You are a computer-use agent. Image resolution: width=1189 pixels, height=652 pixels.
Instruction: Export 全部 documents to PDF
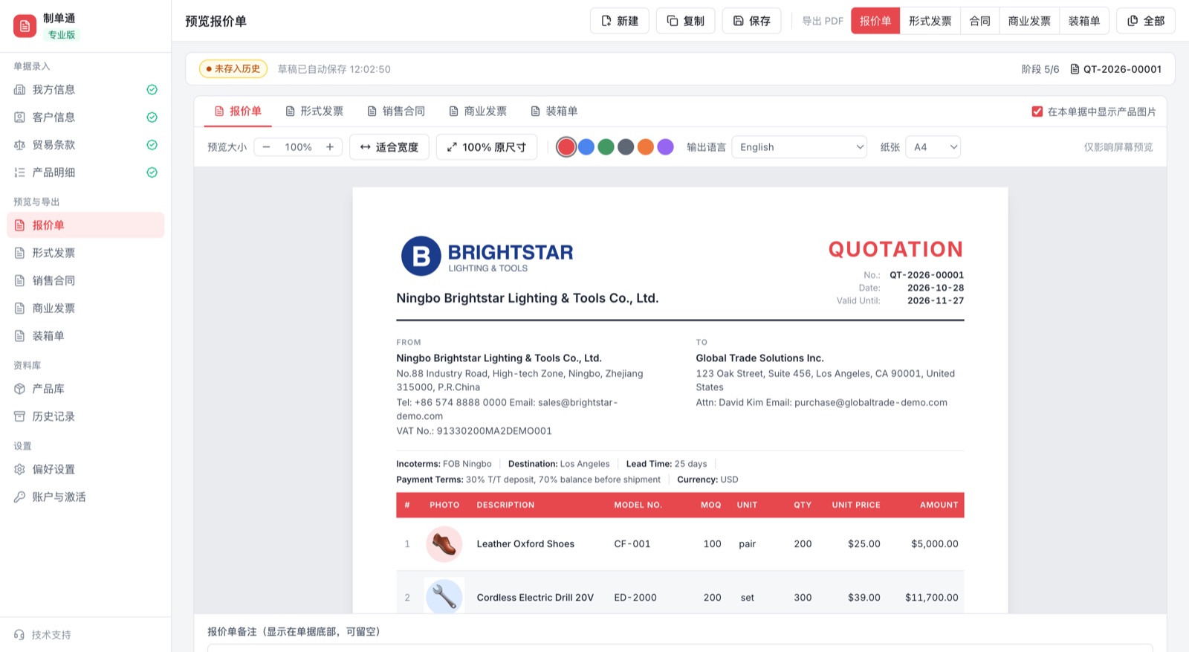pyautogui.click(x=1146, y=21)
